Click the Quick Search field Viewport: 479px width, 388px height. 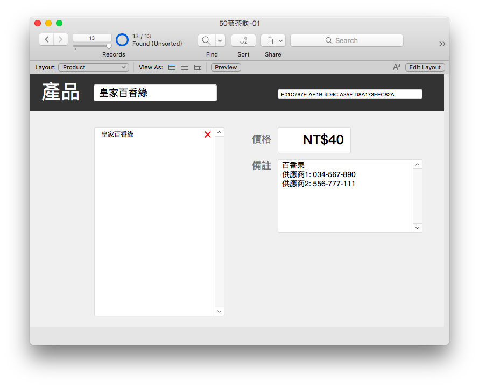point(347,40)
